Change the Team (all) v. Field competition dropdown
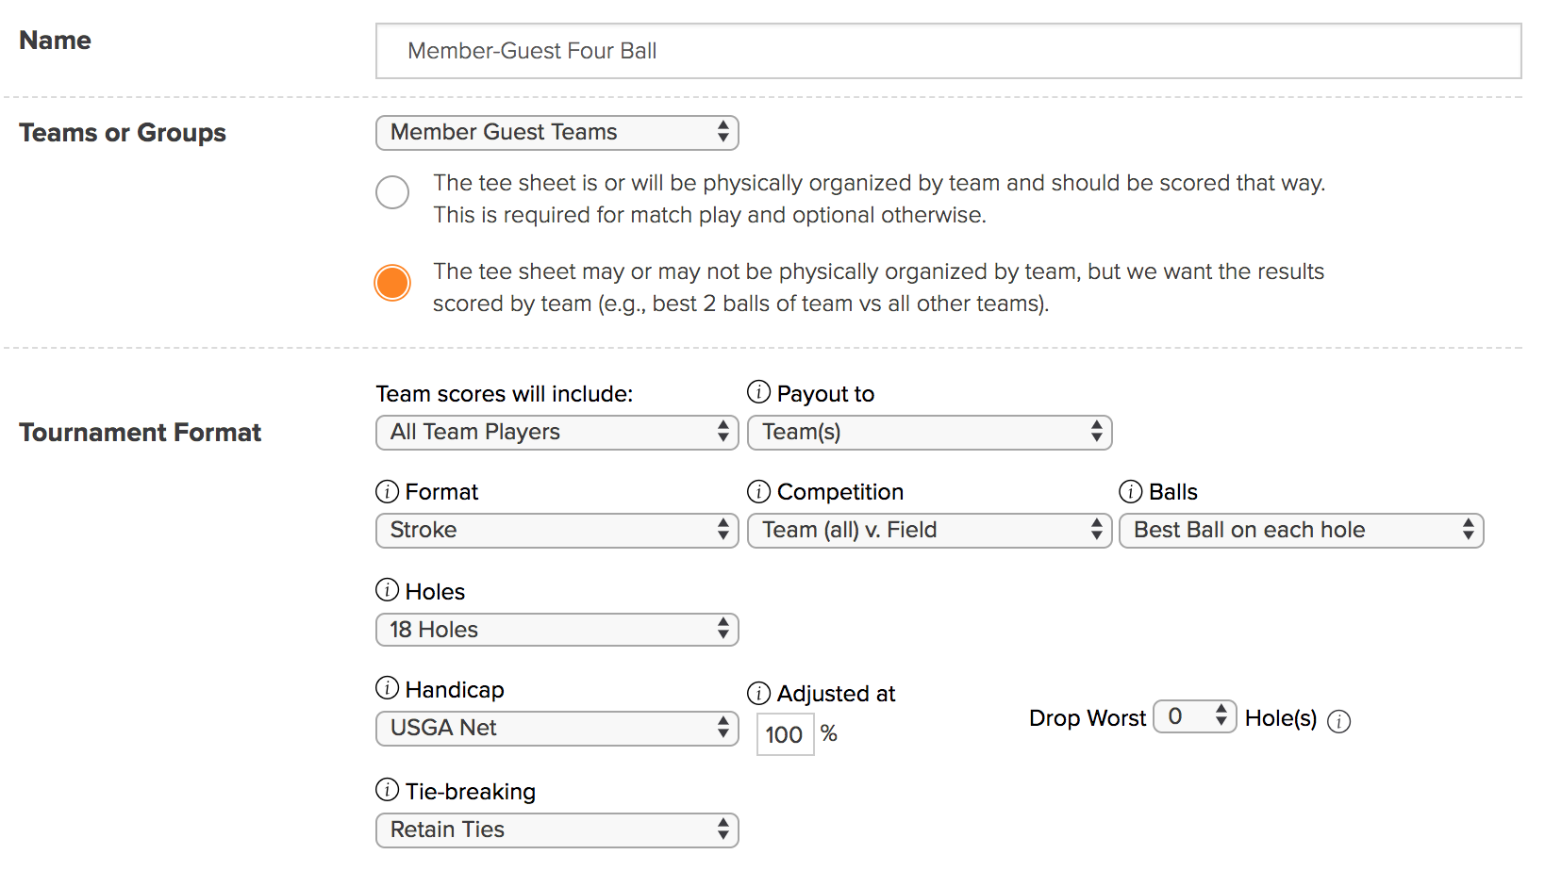 tap(929, 531)
